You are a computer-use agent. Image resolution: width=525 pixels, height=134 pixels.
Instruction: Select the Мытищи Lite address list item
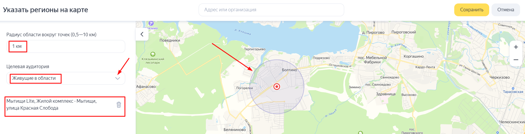click(x=58, y=105)
